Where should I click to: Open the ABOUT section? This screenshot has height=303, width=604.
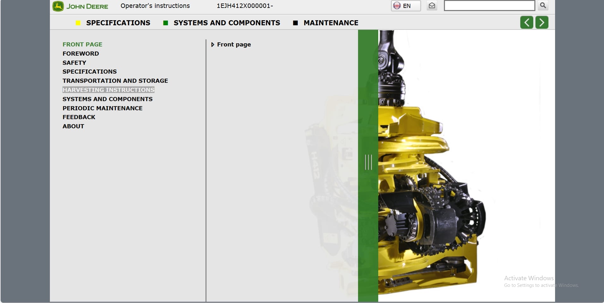coord(73,126)
